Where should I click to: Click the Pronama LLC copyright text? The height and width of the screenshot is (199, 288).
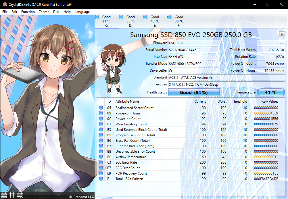[82, 197]
